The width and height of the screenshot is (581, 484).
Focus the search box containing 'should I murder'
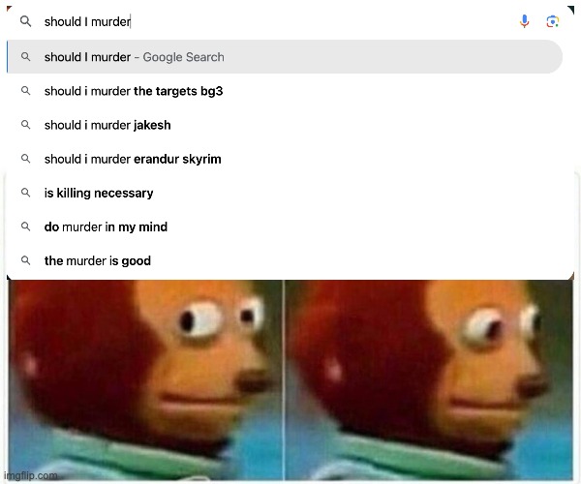[274, 21]
